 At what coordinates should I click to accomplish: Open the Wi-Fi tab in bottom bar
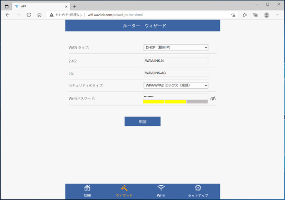pyautogui.click(x=161, y=191)
